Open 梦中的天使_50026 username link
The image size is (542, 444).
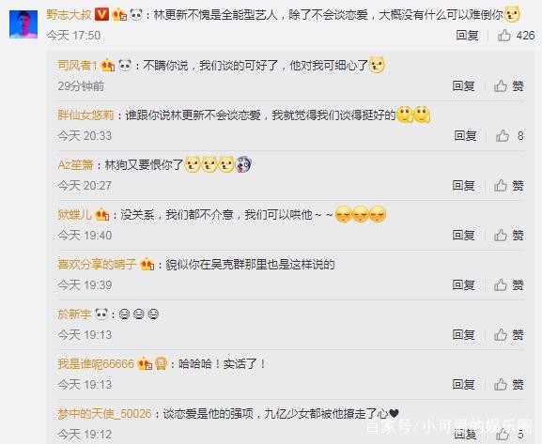(x=104, y=414)
